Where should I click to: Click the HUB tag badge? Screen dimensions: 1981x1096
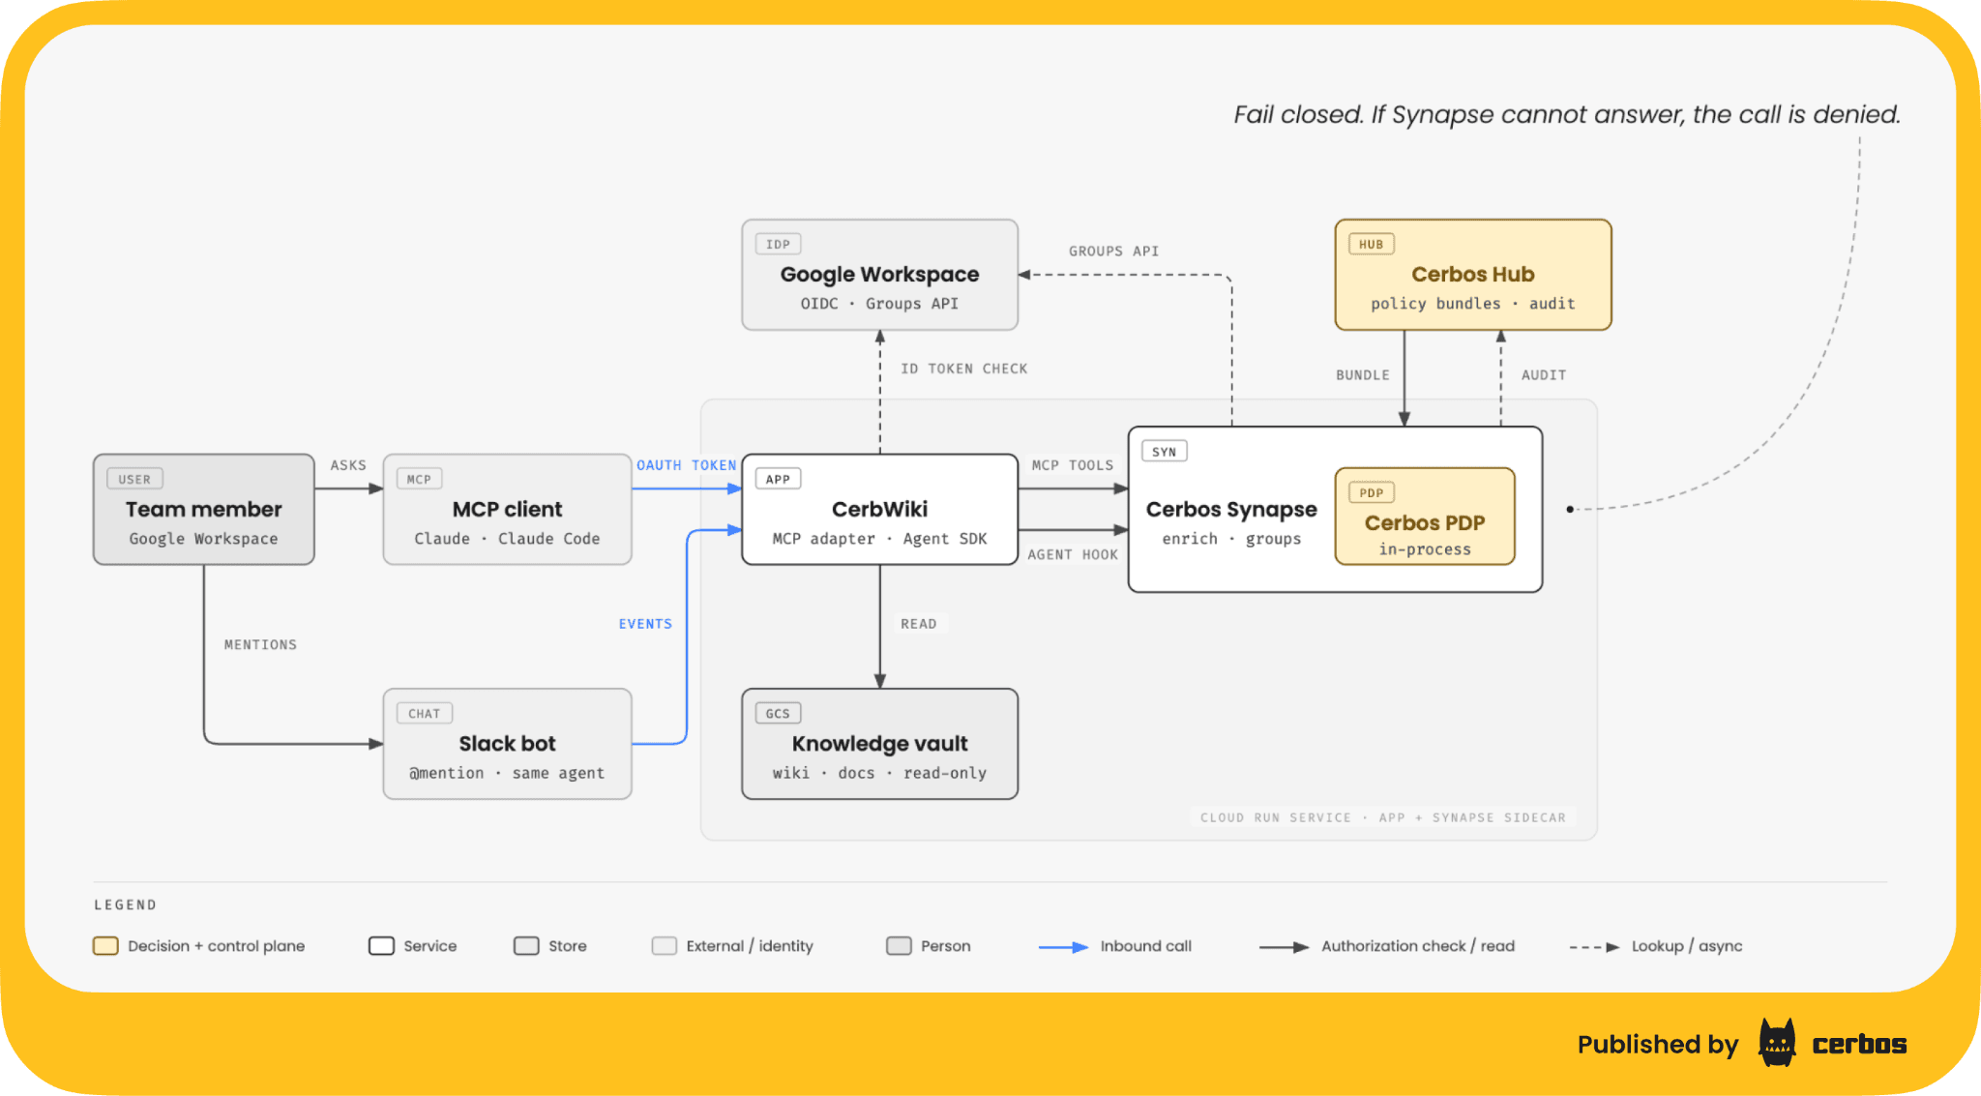pos(1372,244)
